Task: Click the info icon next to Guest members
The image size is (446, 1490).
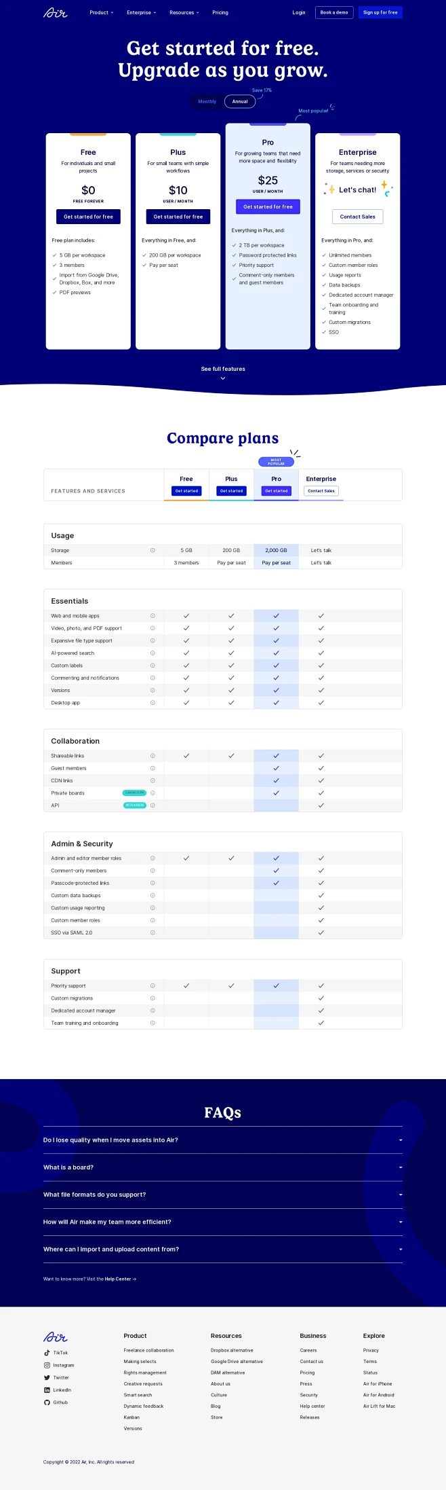Action: point(153,769)
